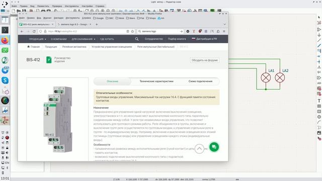Open Skype from the desktop dock
The height and width of the screenshot is (181, 322).
click(x=5, y=80)
